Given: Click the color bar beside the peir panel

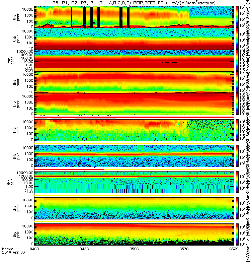Looking at the screenshot, I should (x=237, y=234).
